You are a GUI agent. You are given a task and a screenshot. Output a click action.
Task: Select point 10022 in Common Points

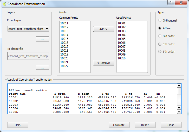[x=64, y=66]
